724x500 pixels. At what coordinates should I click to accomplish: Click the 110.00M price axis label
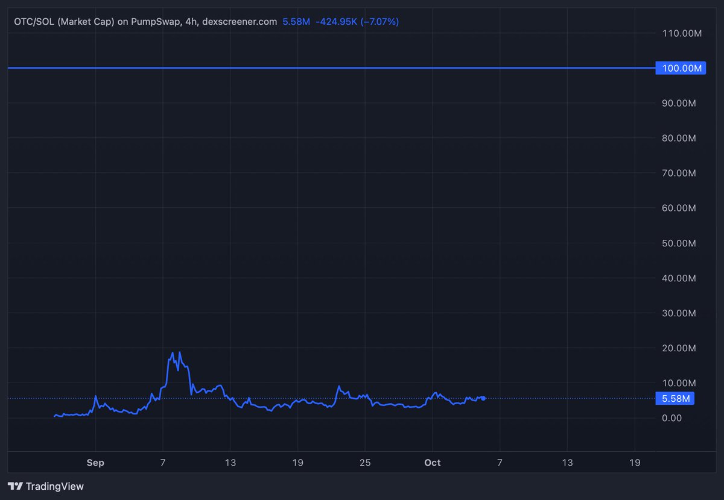coord(682,33)
